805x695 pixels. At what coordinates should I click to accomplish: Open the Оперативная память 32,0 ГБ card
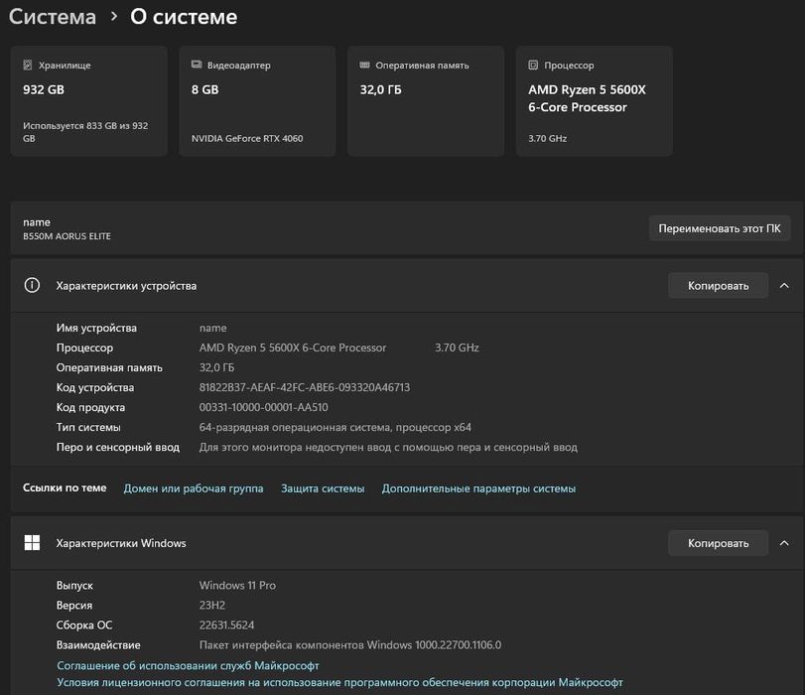pos(426,100)
